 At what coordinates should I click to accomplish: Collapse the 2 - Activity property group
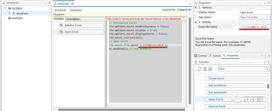pyautogui.click(x=196, y=22)
